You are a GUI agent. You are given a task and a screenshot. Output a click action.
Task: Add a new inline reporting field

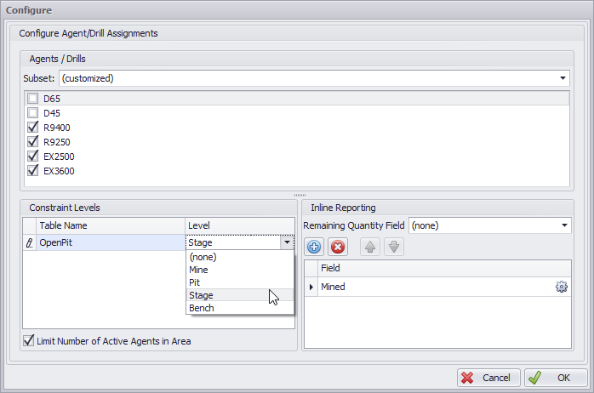(314, 248)
